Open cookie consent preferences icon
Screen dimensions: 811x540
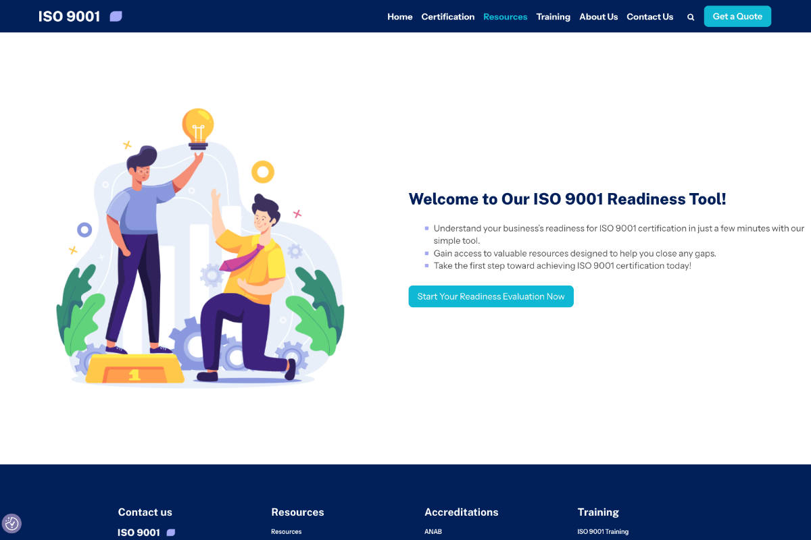pos(11,523)
